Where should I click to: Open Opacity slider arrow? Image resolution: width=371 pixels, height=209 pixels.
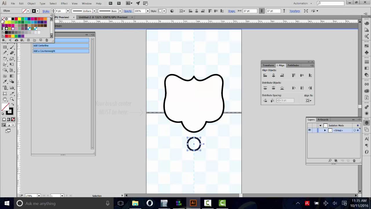pyautogui.click(x=148, y=11)
